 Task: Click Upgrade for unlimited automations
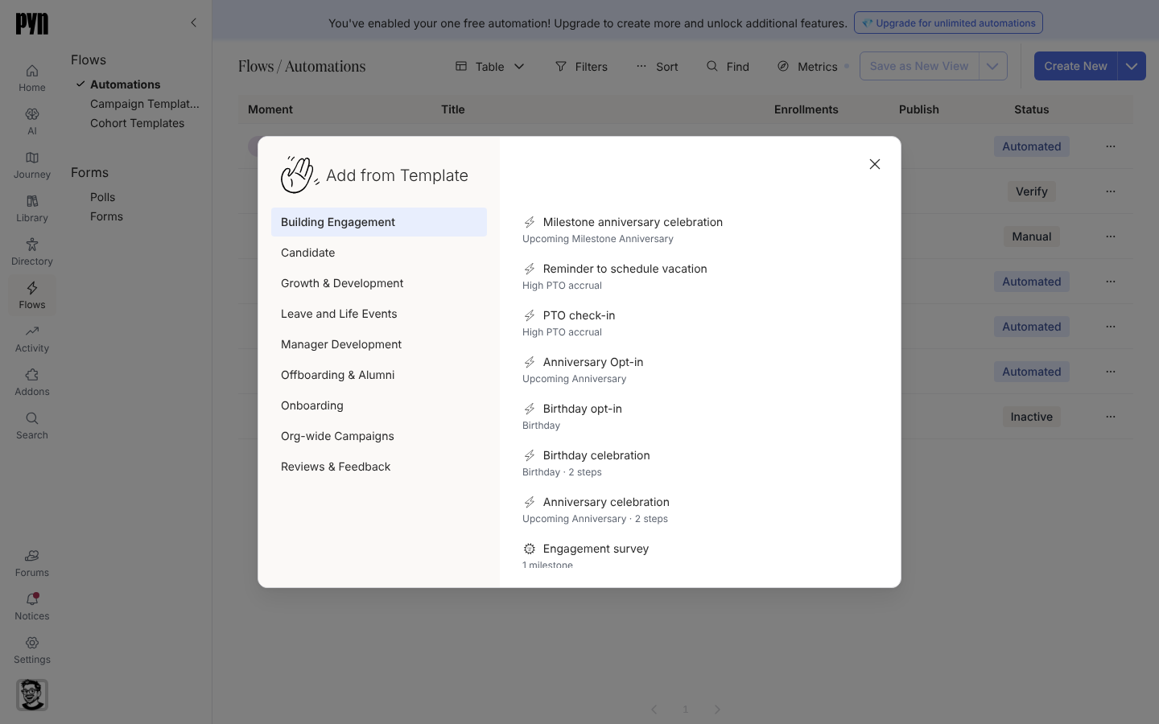[x=948, y=23]
